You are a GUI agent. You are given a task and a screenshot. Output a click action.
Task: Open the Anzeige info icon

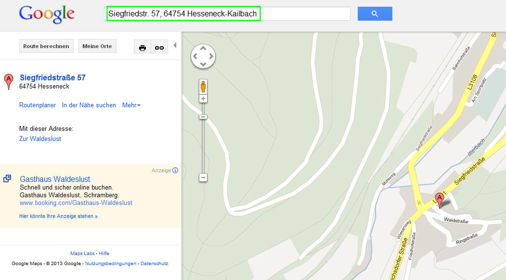(x=175, y=170)
